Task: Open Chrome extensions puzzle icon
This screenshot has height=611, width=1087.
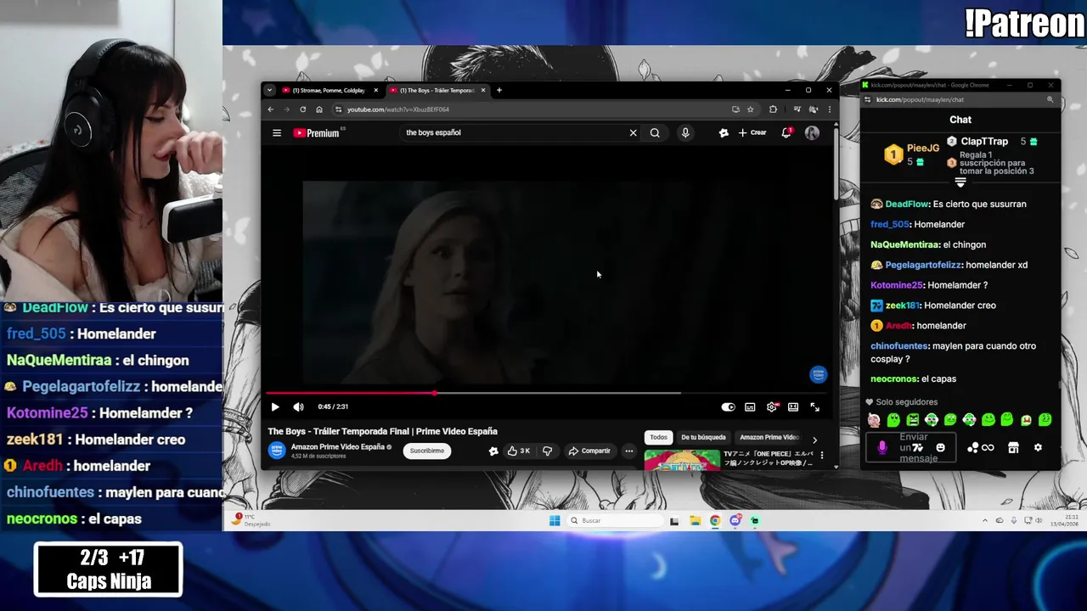Action: click(773, 109)
